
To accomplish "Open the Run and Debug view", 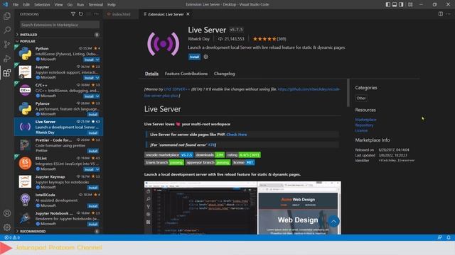I will pos(7,58).
